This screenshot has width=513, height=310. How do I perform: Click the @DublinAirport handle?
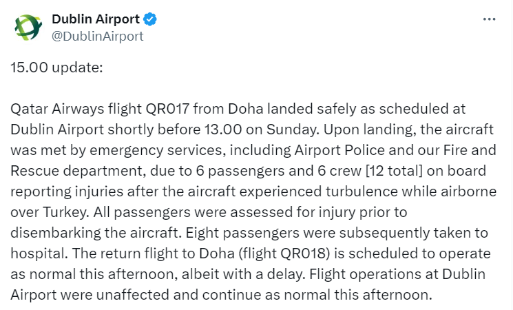click(97, 37)
